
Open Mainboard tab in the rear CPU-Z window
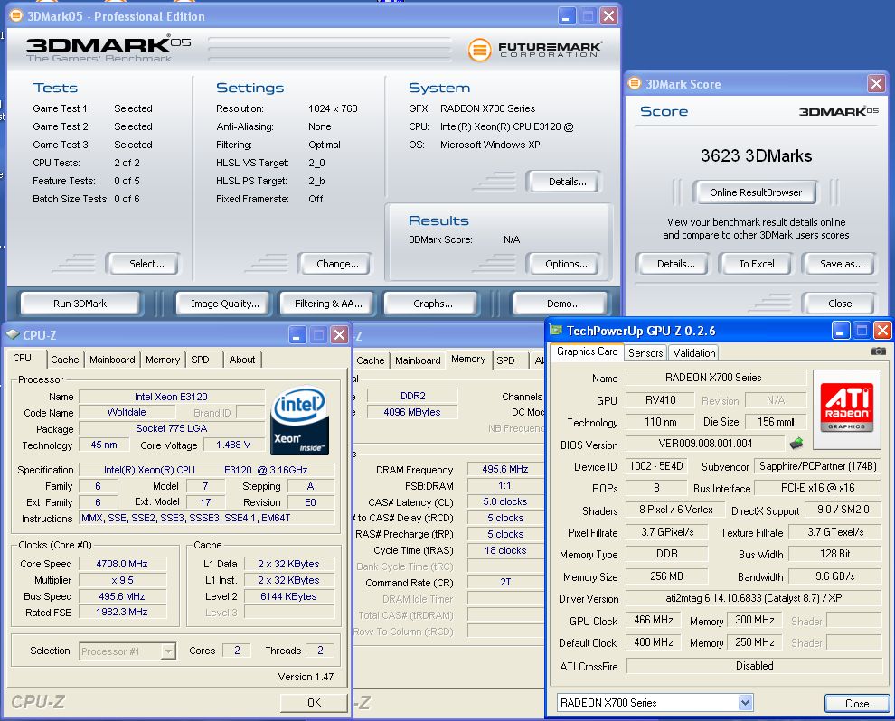click(418, 360)
